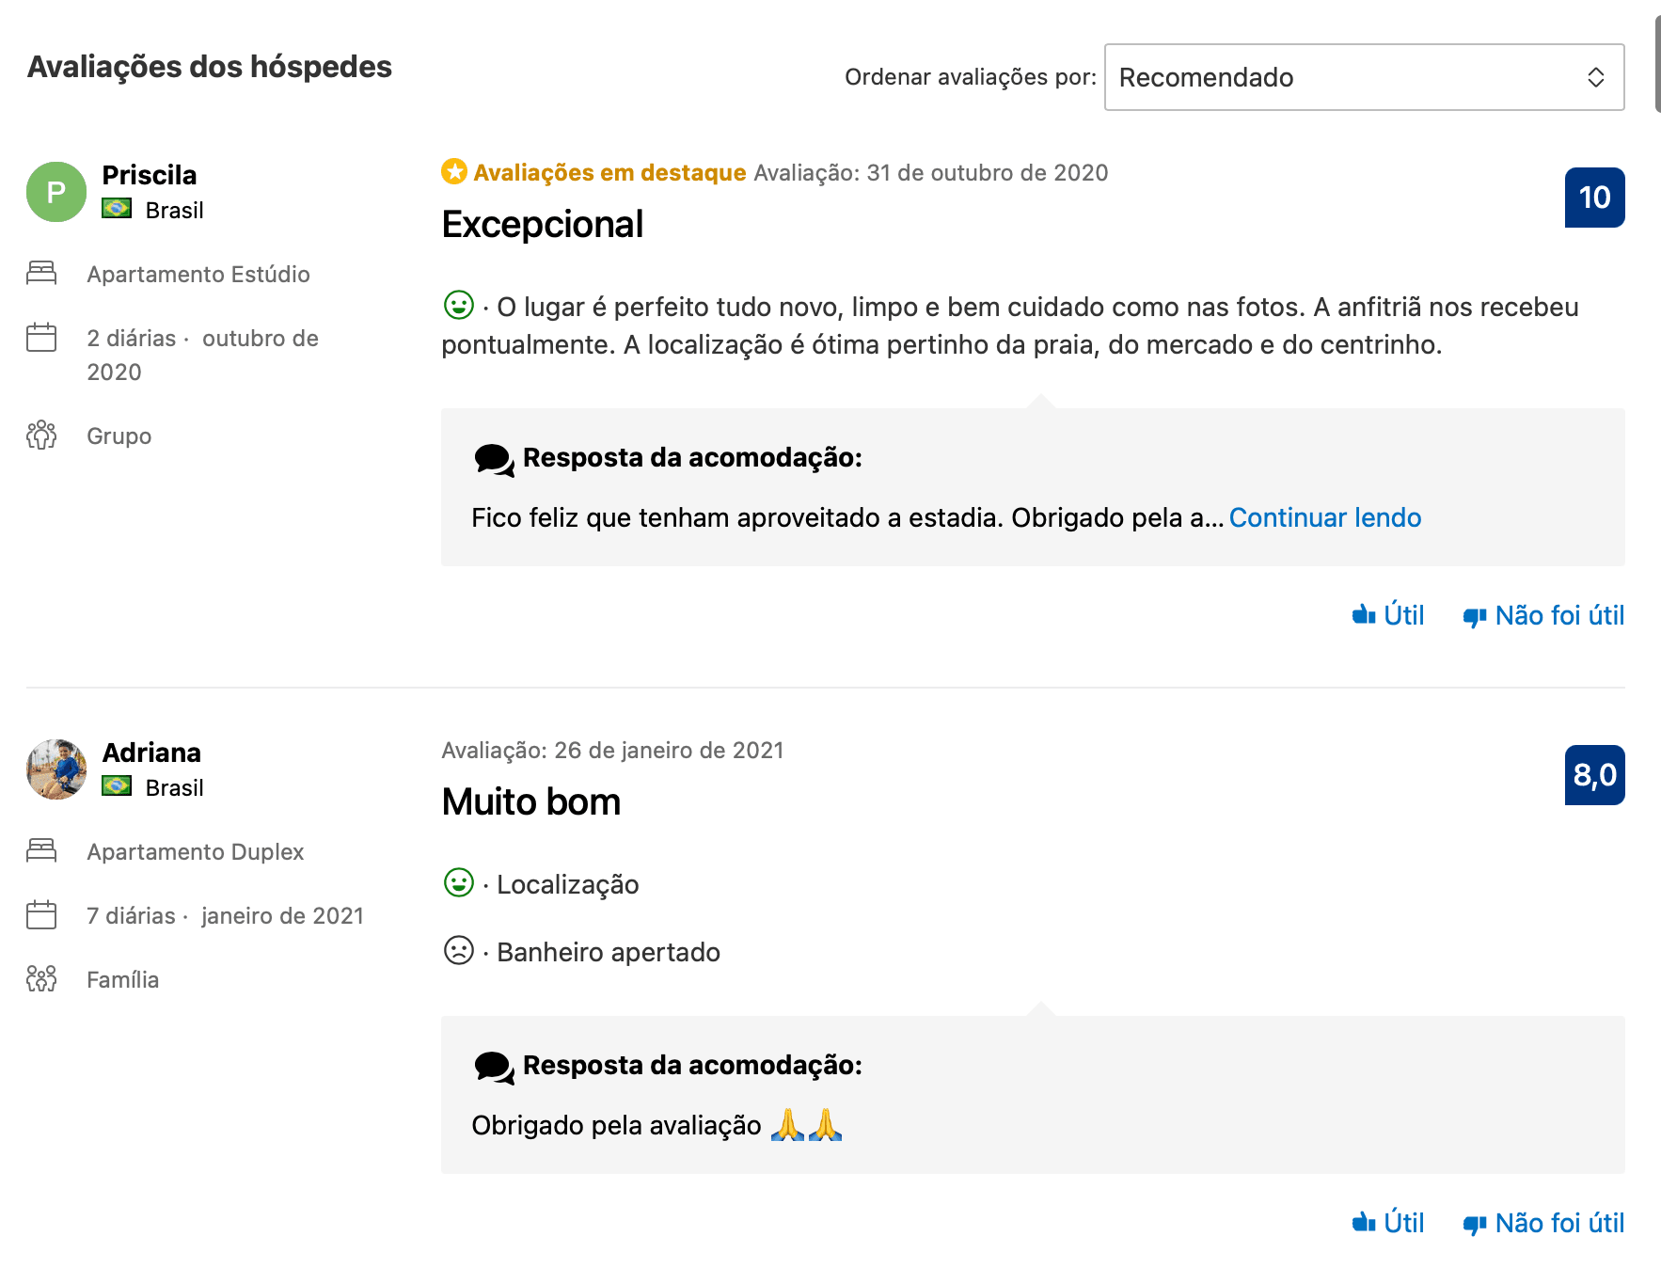Screen dimensions: 1661x1268
Task: Click the 10 score badge
Action: click(1594, 198)
